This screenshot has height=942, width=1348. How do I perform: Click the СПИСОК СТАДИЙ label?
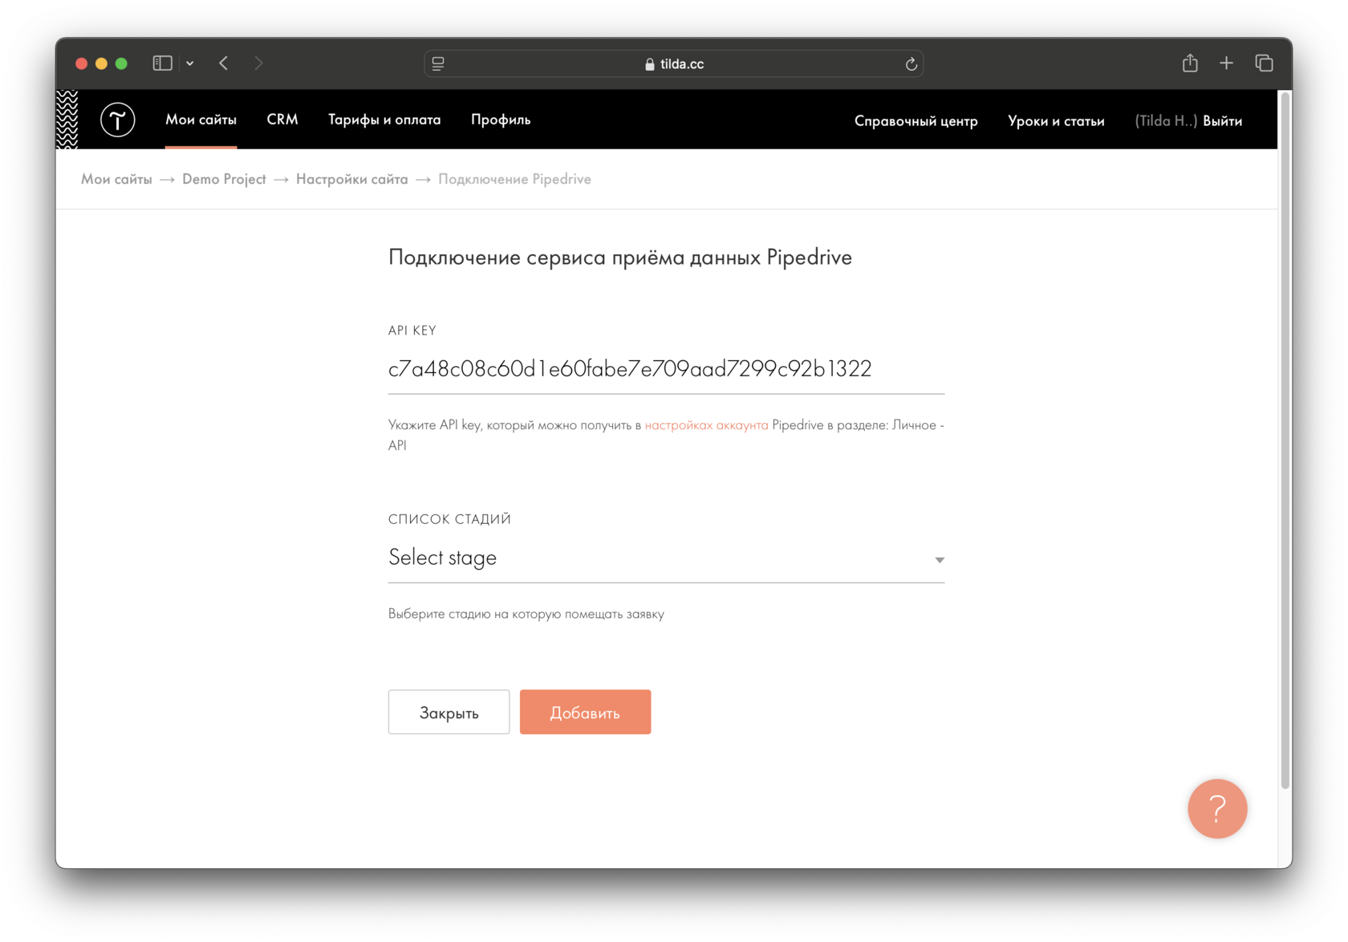pos(449,519)
